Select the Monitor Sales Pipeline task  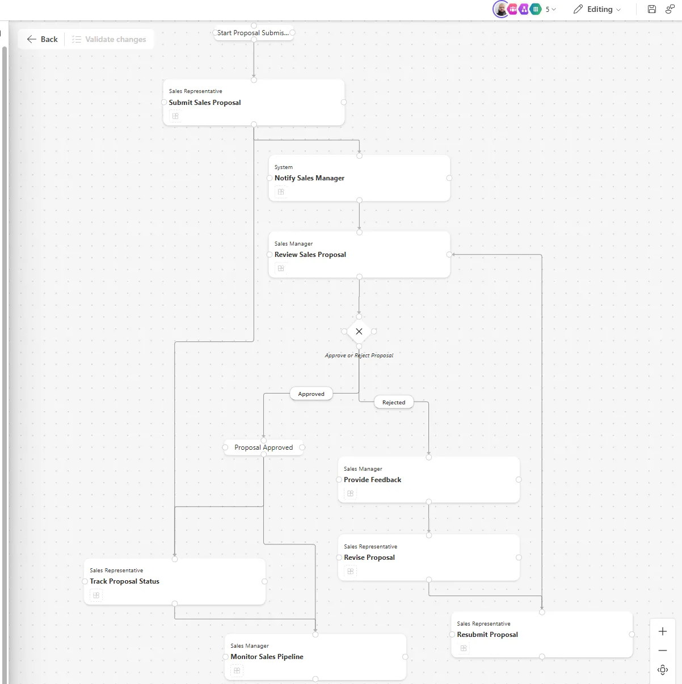pos(315,657)
